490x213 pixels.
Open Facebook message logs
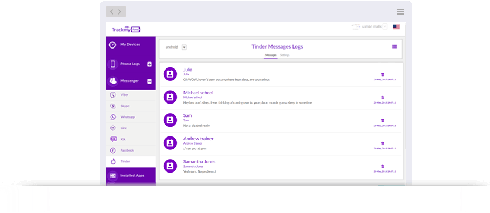coord(131,150)
